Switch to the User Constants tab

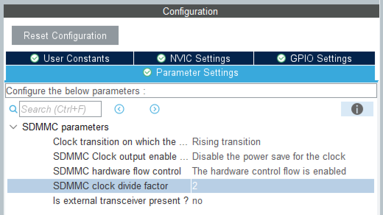76,58
